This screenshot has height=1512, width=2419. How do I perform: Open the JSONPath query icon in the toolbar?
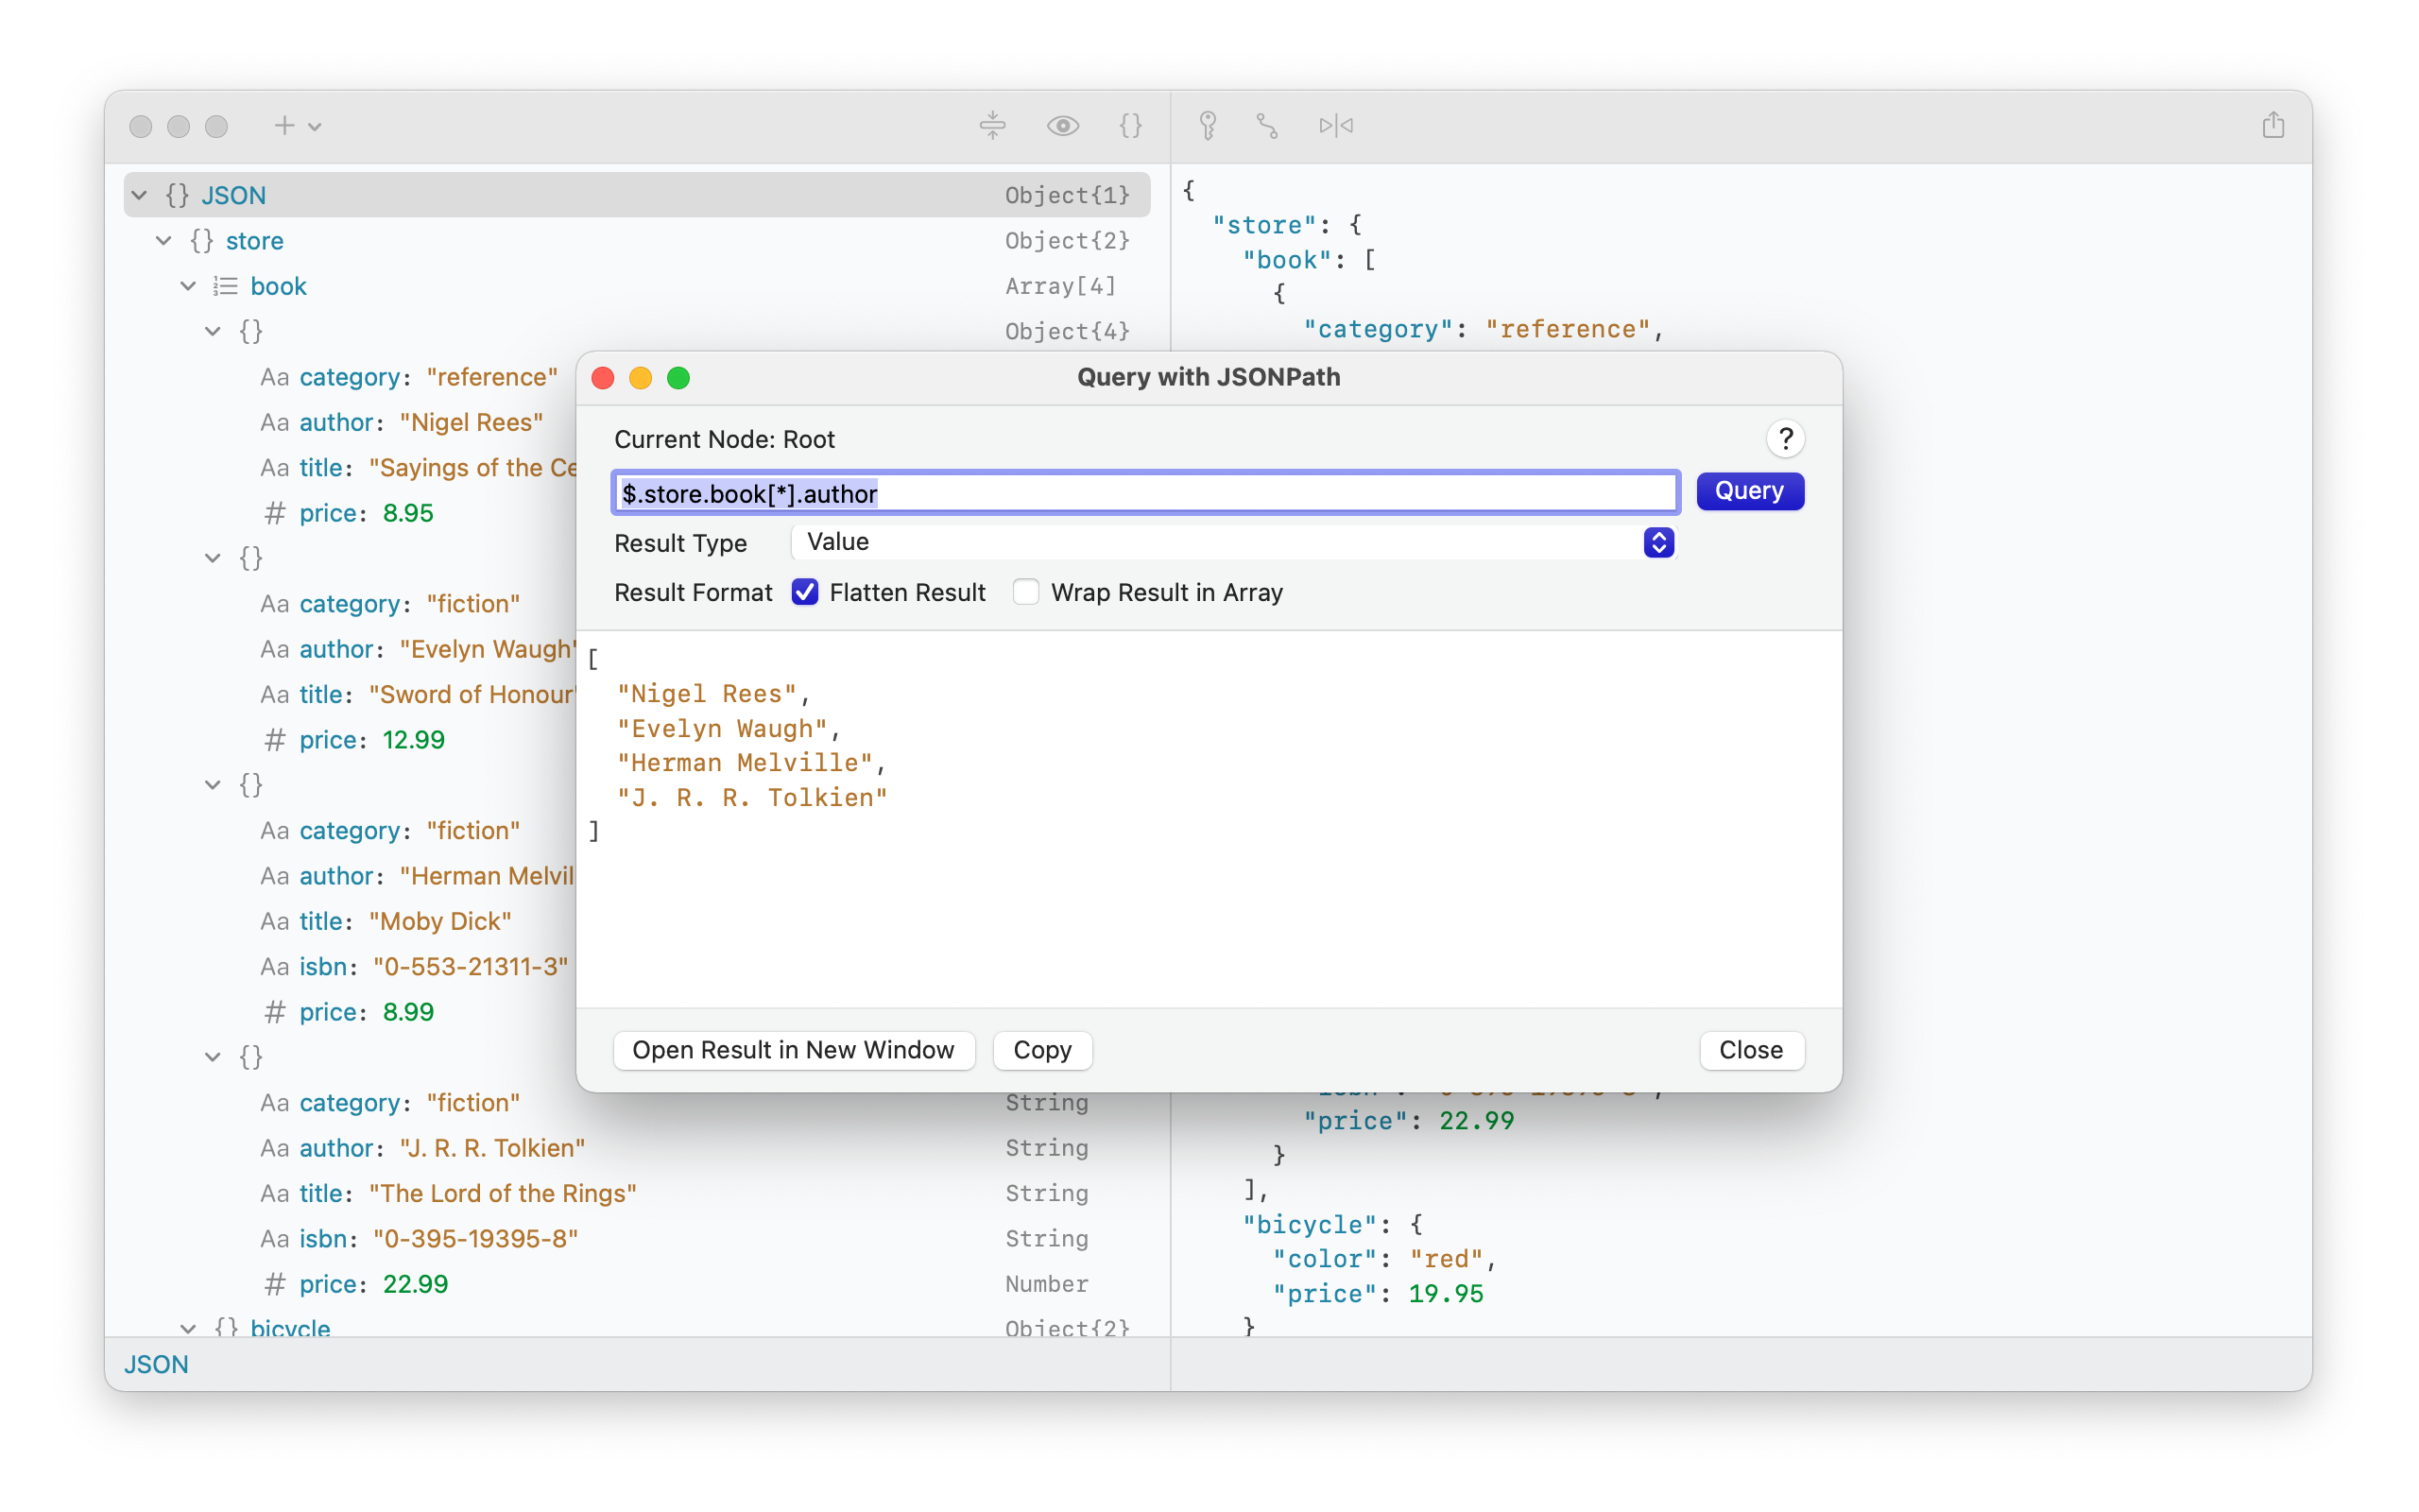[x=1266, y=126]
